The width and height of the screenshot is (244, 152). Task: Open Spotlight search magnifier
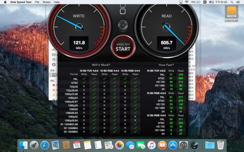[x=232, y=2]
